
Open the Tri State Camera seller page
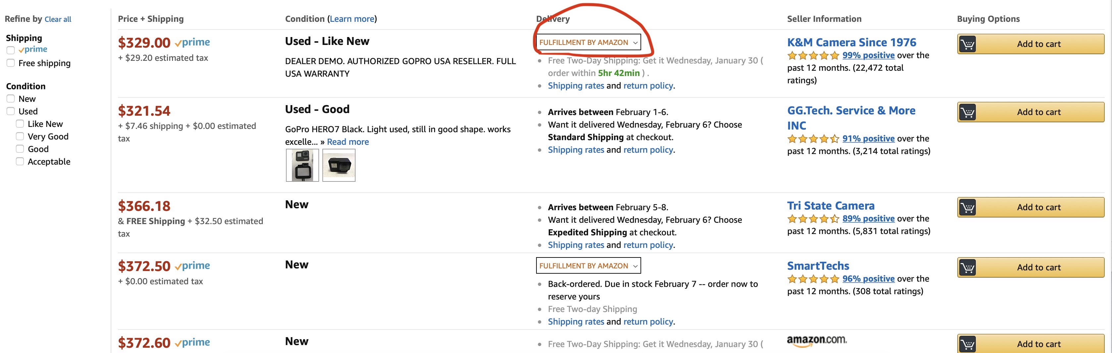(831, 206)
